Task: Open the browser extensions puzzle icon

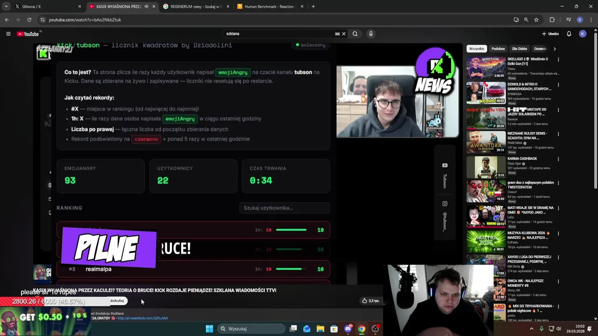Action: (x=552, y=20)
